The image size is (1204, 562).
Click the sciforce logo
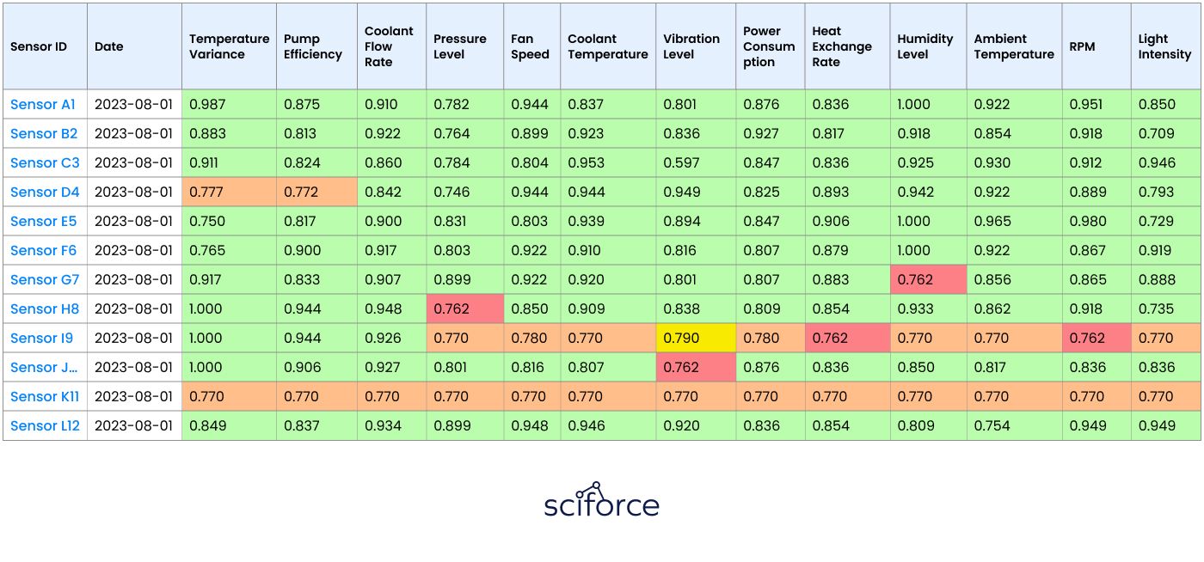click(601, 500)
